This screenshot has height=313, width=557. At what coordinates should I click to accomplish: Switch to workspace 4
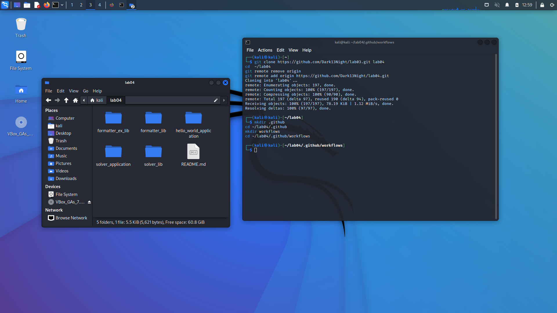click(x=100, y=5)
